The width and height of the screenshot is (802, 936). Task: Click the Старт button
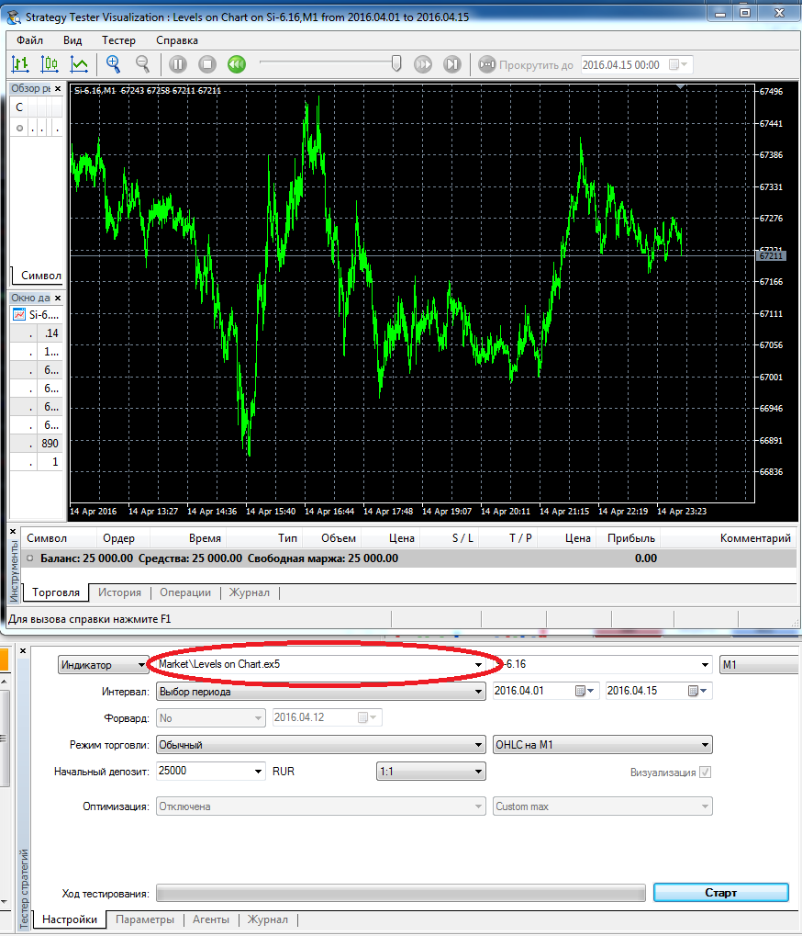[721, 893]
